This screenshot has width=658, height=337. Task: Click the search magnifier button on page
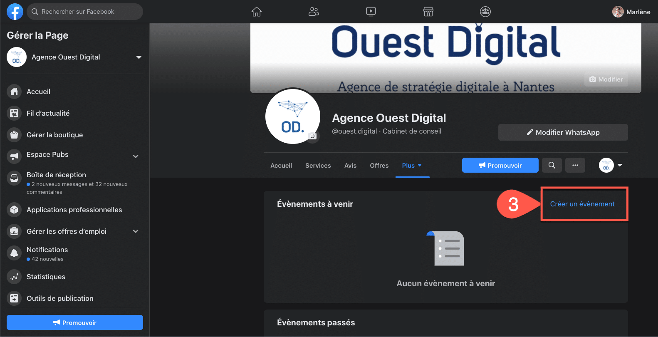click(552, 165)
